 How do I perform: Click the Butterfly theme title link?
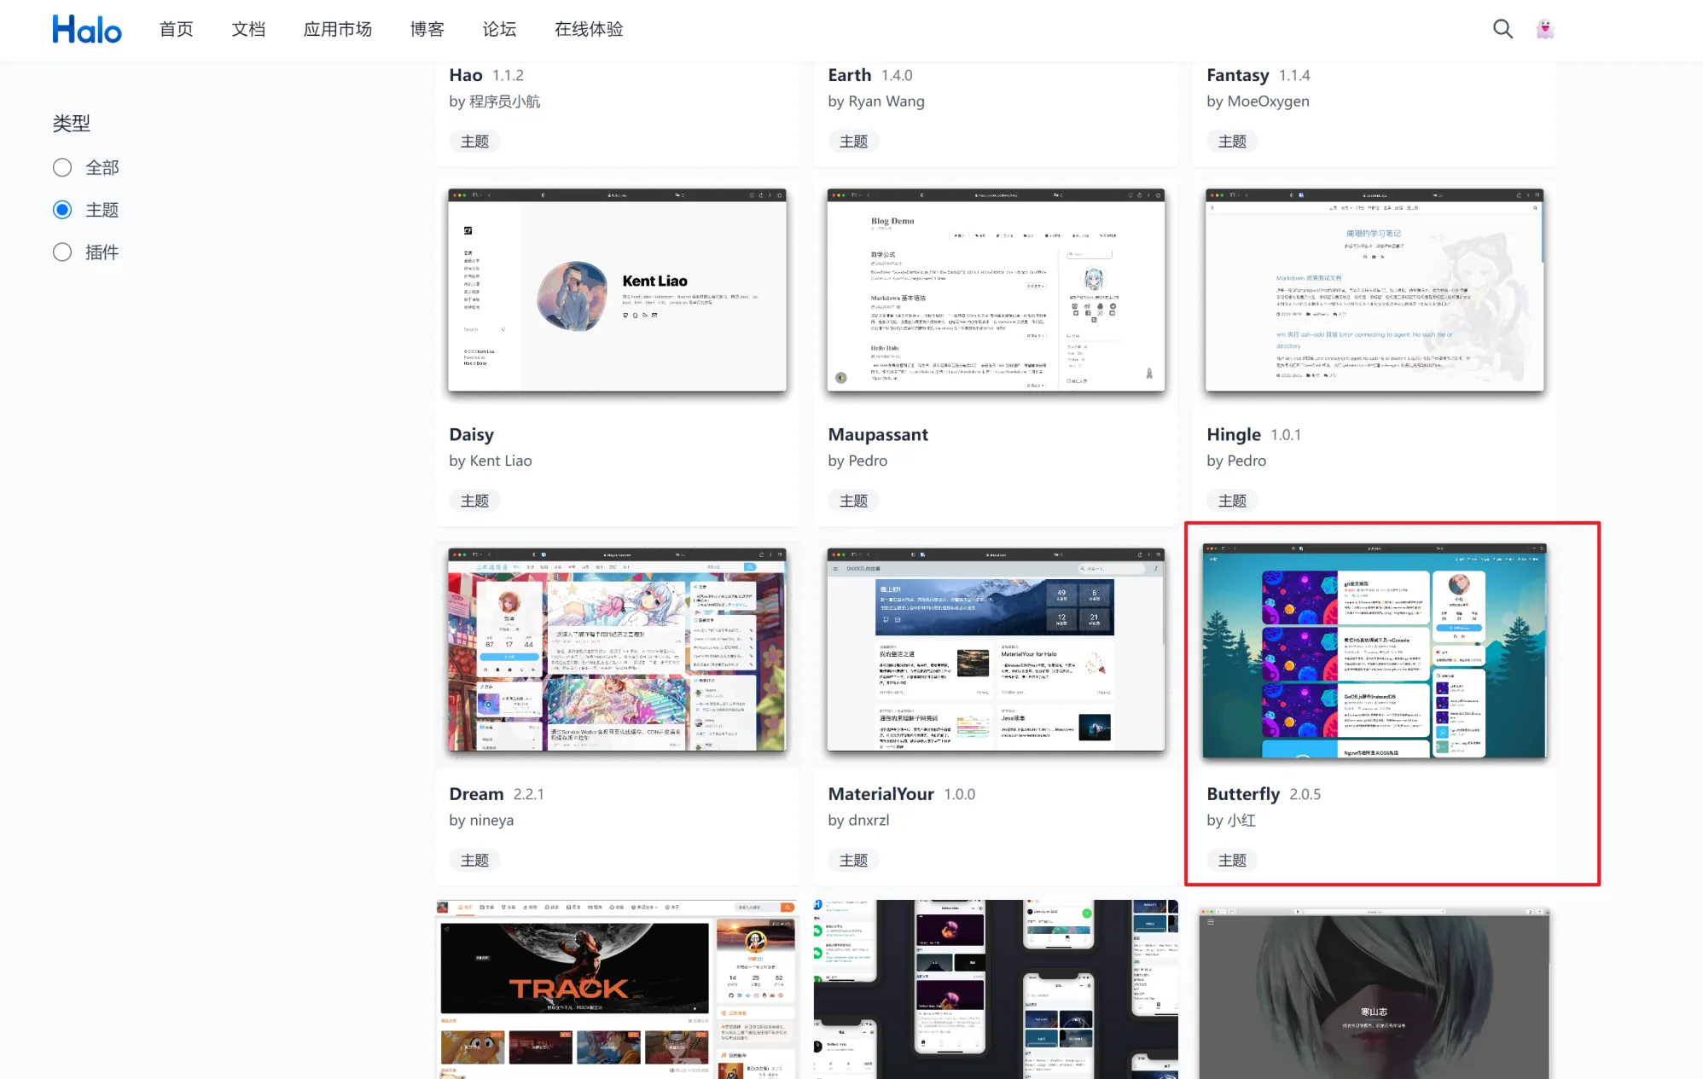(1243, 794)
